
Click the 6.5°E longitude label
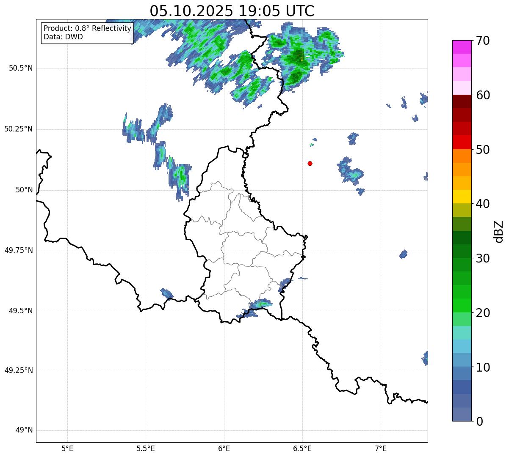pos(302,449)
